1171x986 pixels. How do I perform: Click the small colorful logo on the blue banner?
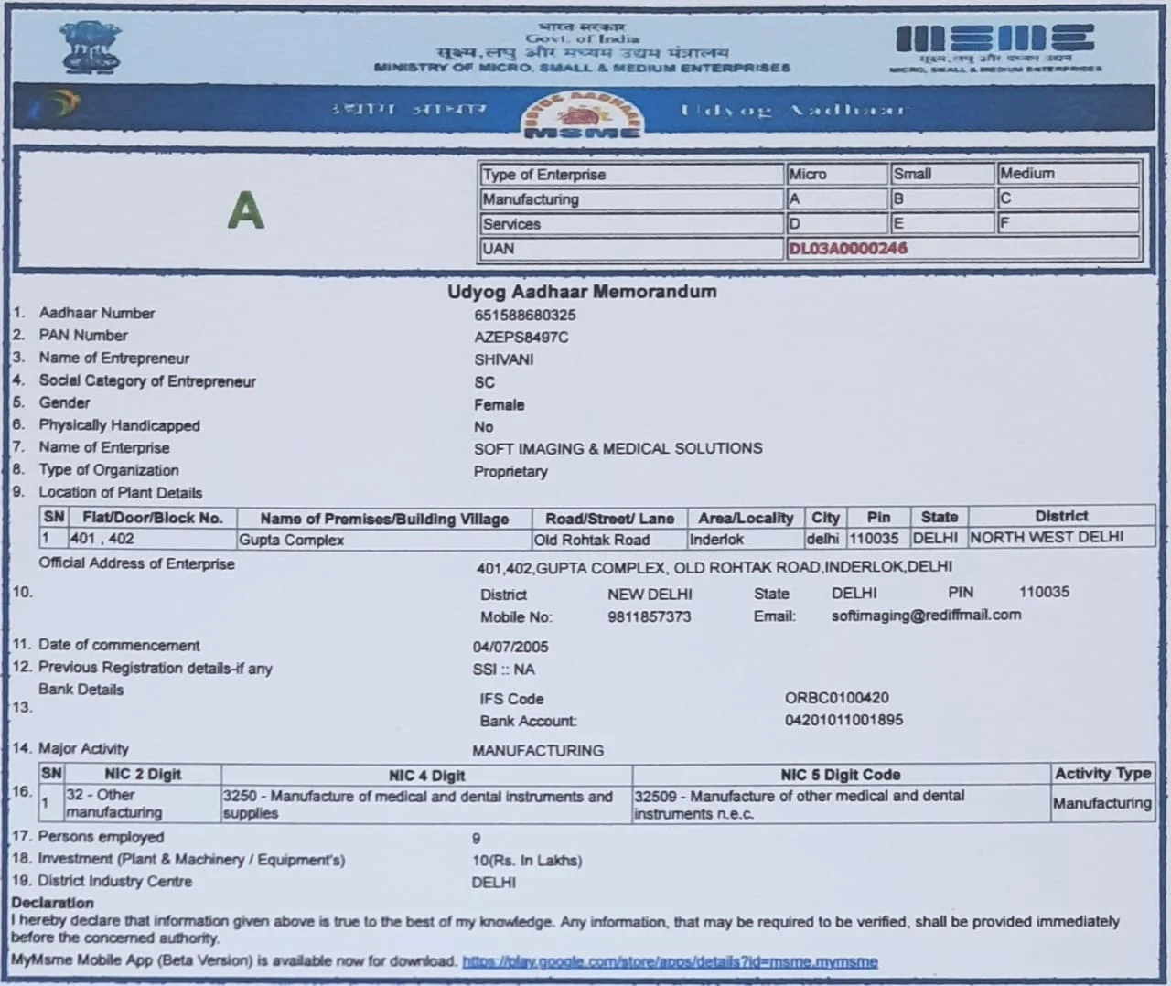[56, 103]
